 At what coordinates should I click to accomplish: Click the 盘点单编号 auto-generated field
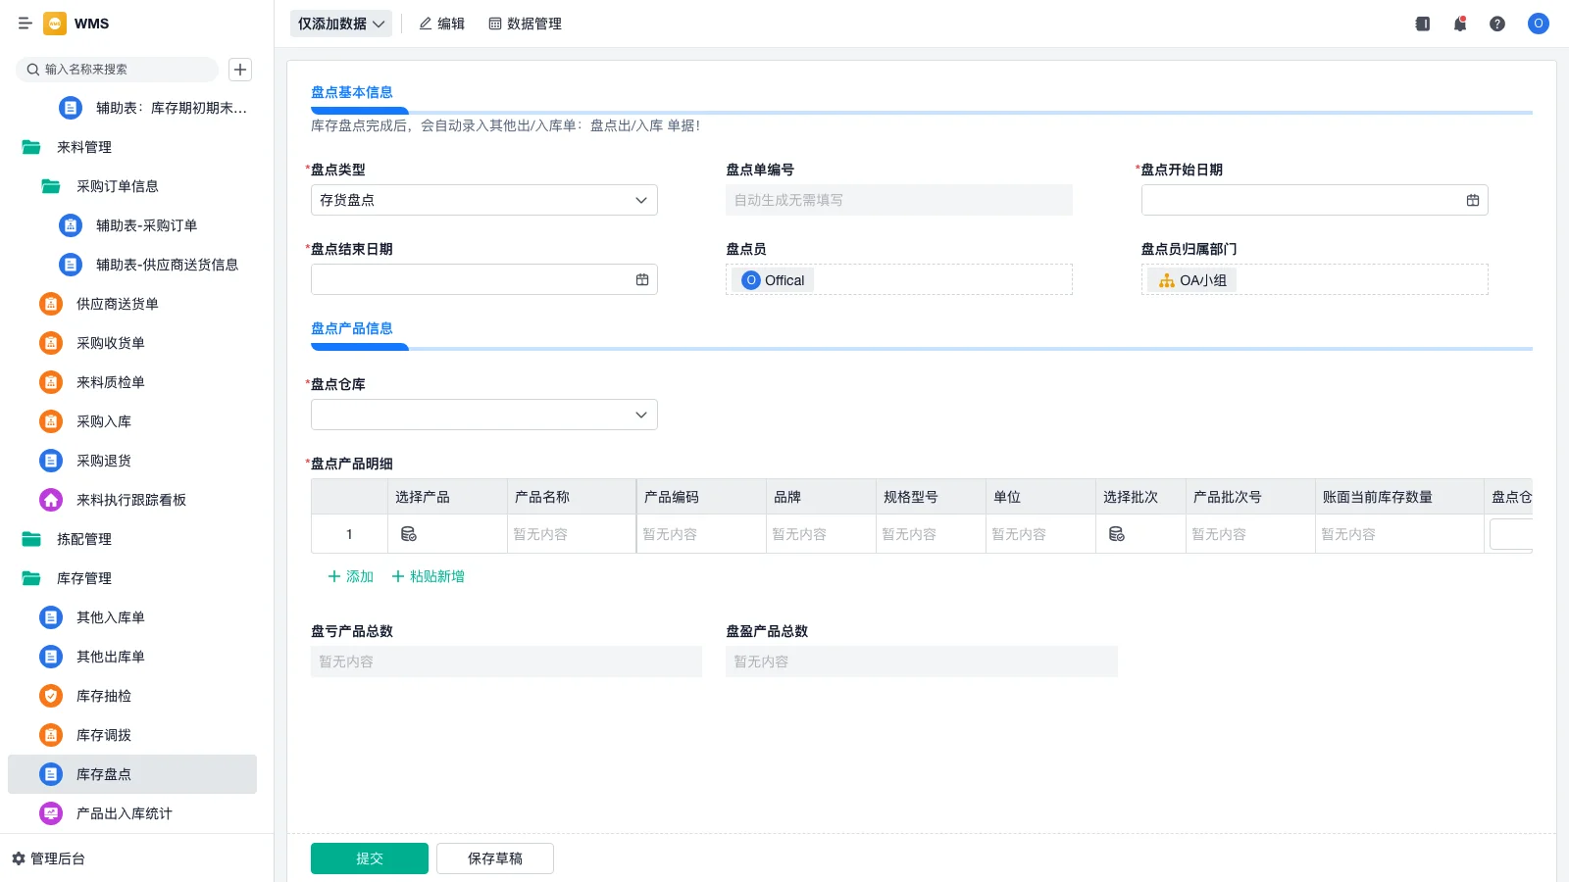tap(899, 200)
